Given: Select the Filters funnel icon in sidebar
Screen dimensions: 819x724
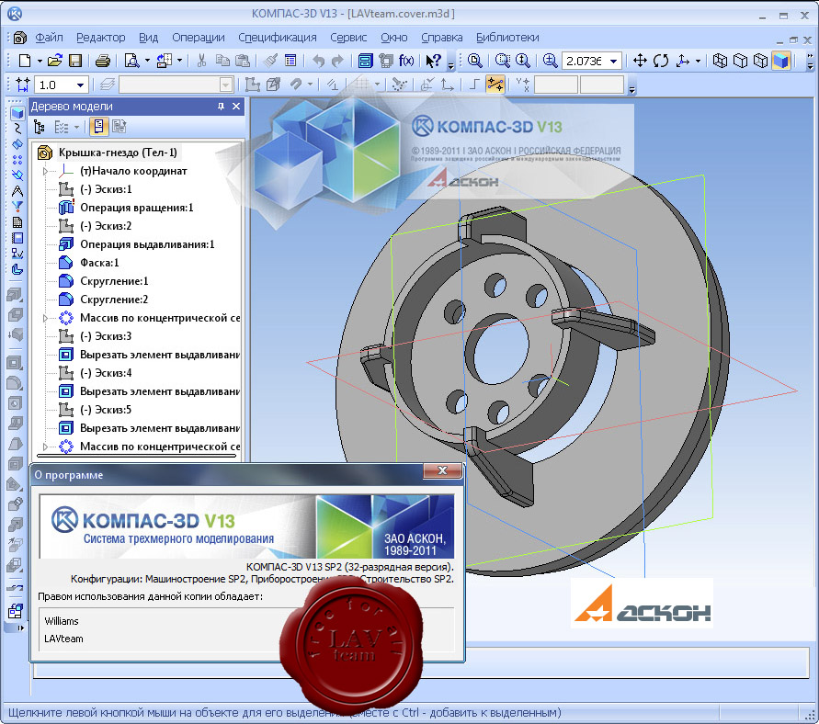Looking at the screenshot, I should tap(17, 207).
